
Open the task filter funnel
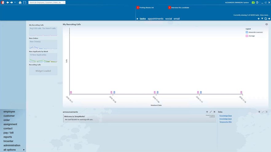click(262, 19)
